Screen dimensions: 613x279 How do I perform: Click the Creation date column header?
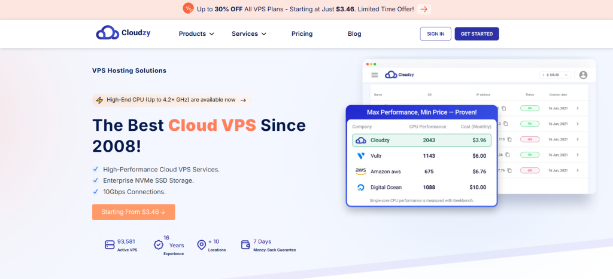point(559,95)
